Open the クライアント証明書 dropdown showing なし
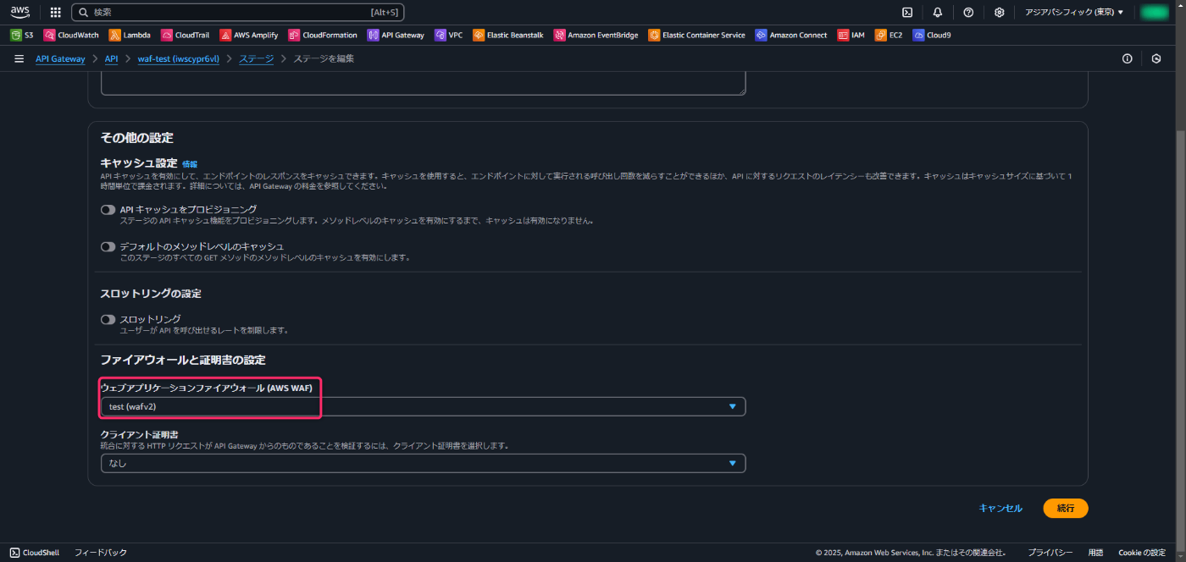 [423, 463]
